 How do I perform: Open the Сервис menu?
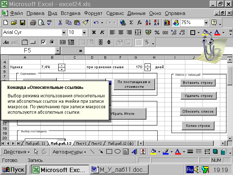point(115,13)
